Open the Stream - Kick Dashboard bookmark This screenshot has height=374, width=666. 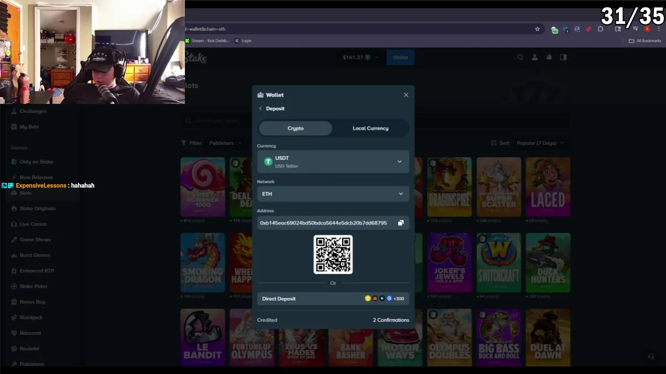[207, 41]
